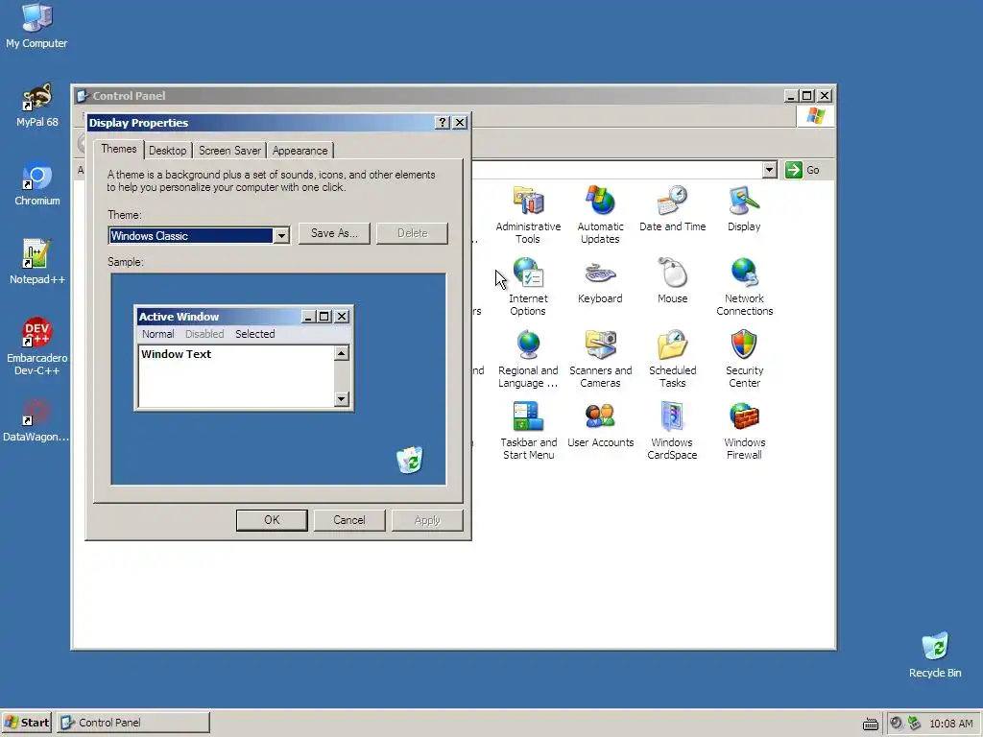The height and width of the screenshot is (737, 983).
Task: Select Notepad++ desktop shortcut
Action: (x=37, y=263)
